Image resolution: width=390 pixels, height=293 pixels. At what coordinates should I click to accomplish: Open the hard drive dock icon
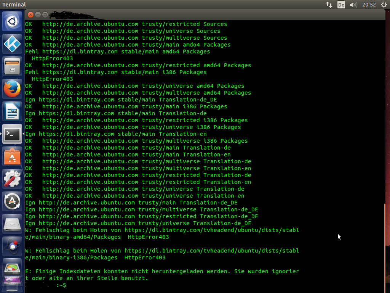point(12,224)
